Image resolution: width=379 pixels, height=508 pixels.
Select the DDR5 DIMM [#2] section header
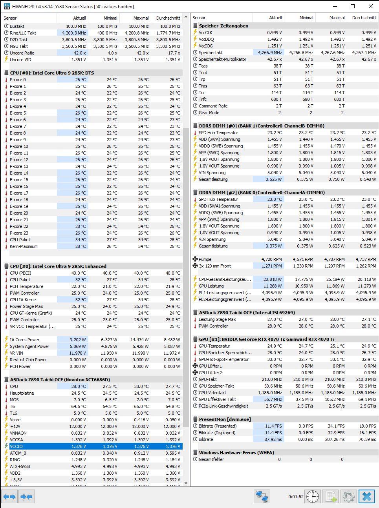coord(284,193)
